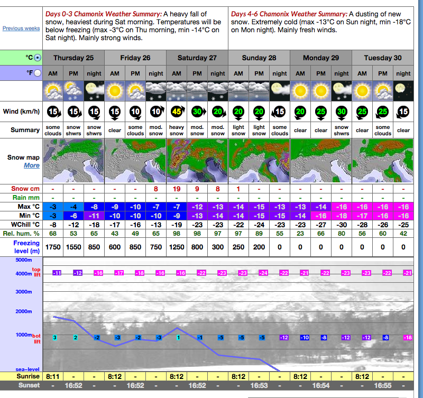View the Saturday snow map thumbnail

click(197, 161)
